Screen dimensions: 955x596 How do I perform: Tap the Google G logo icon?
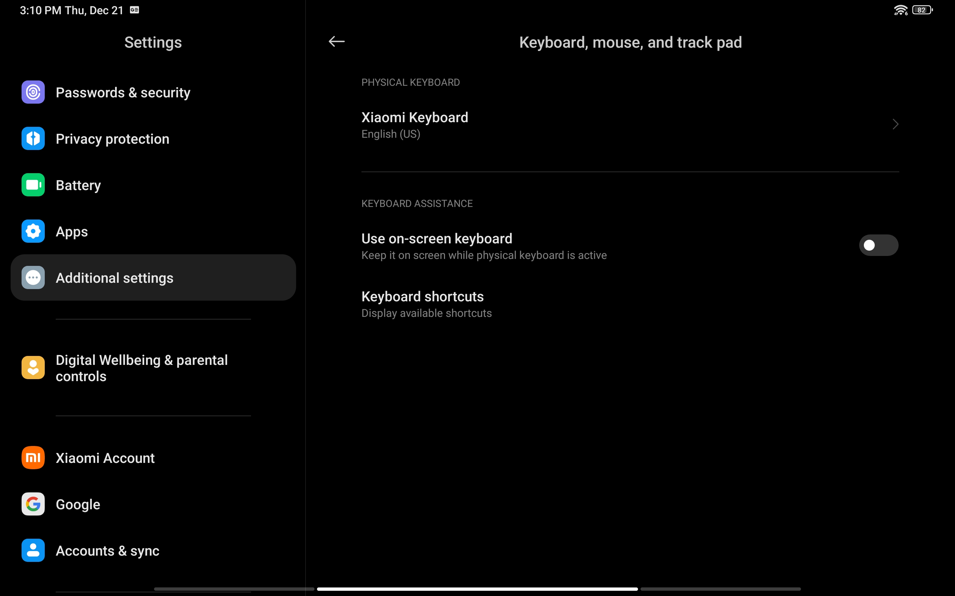point(33,504)
